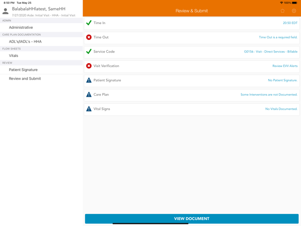The height and width of the screenshot is (226, 301).
Task: Tap the home icon in orange header
Action: tap(283, 11)
